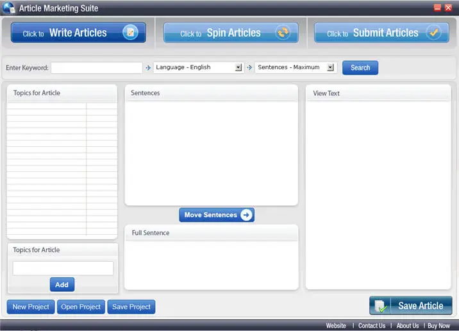Click the Spin Articles rotating arrows icon
Screen dimensions: 459x331
(283, 32)
